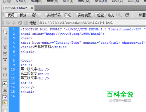Open the preview in browser globe dropdown

click(x=111, y=15)
